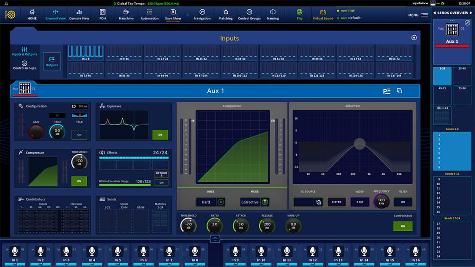Toggle the TALK ON button
Viewport: 475px width, 267px height.
(79, 135)
